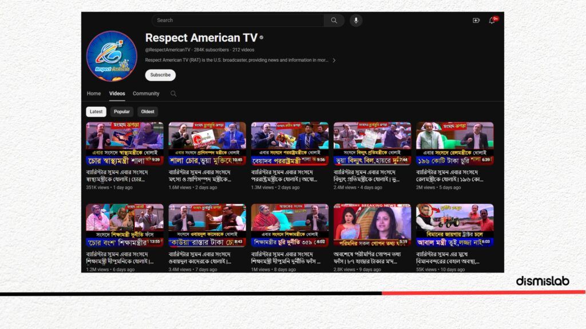Open the tractor 6:03 video thumbnail
Viewport: 586px width, 329px height.
[455, 225]
